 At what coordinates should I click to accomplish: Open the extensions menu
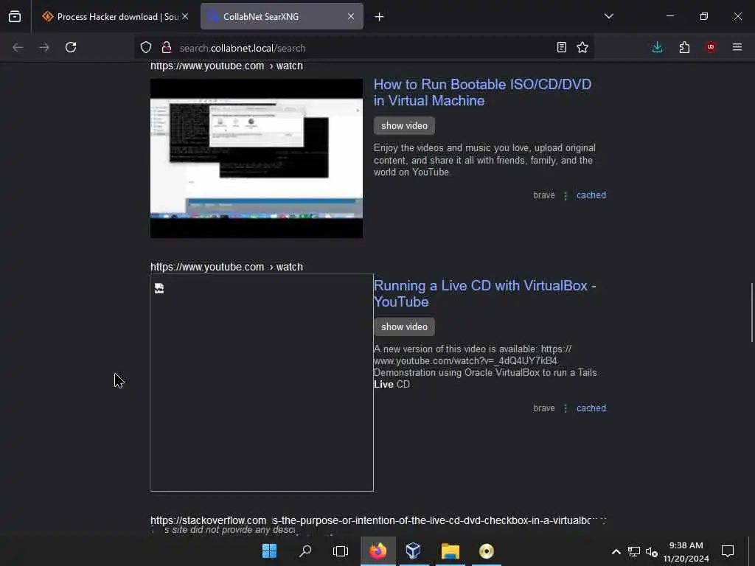(684, 47)
